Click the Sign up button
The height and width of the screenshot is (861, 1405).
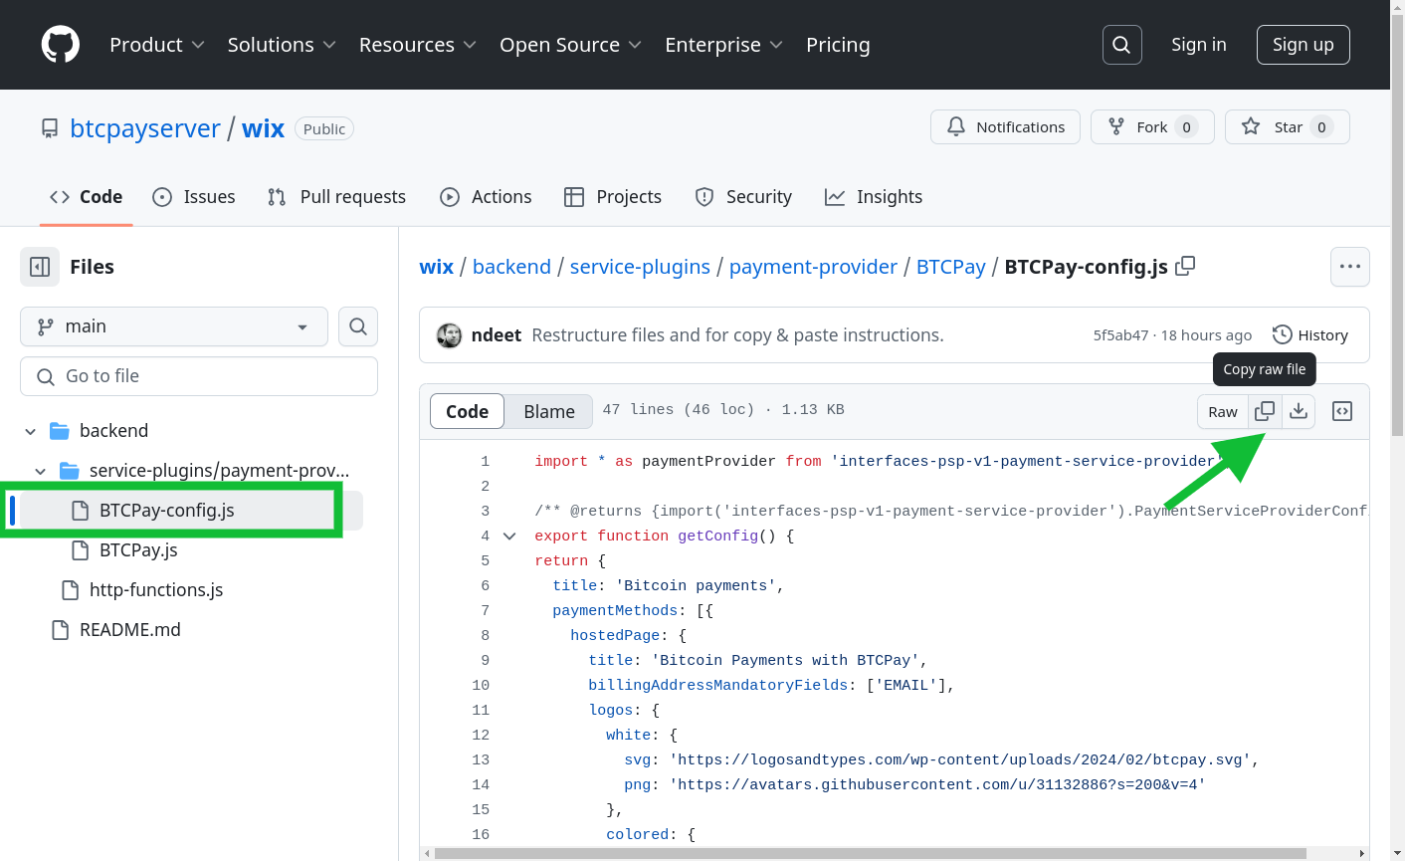[1303, 44]
